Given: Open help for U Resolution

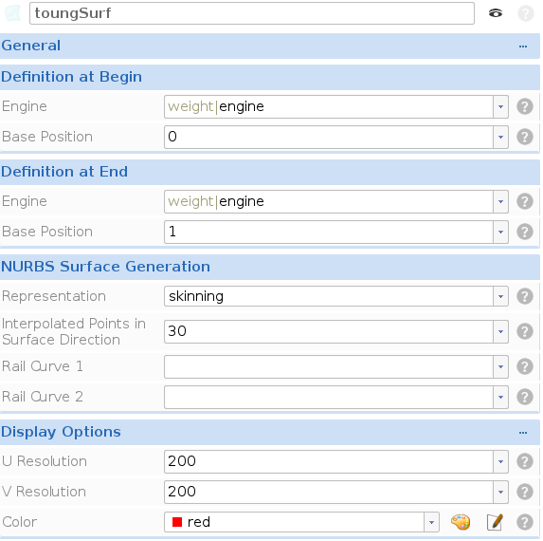Looking at the screenshot, I should click(525, 461).
